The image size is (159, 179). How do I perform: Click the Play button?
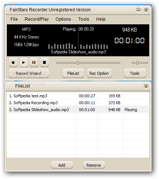pyautogui.click(x=24, y=62)
